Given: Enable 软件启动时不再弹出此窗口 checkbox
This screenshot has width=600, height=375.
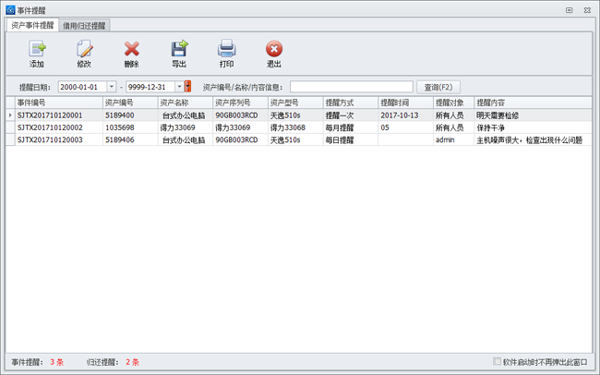Looking at the screenshot, I should tap(498, 362).
